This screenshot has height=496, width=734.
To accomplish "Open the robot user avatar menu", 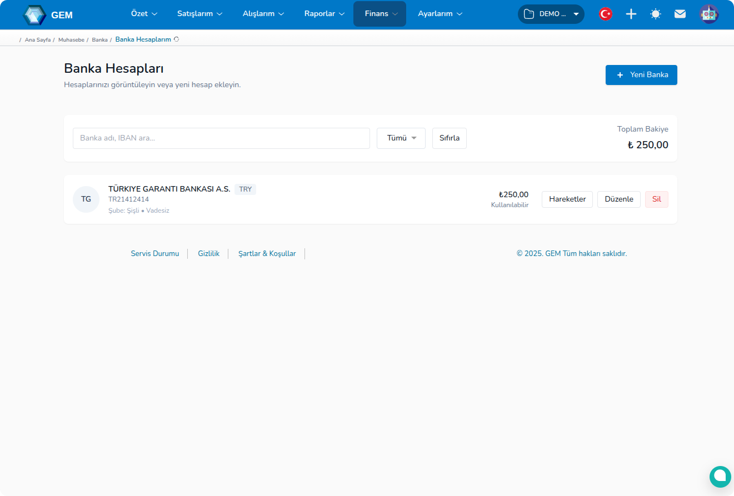I will click(709, 14).
